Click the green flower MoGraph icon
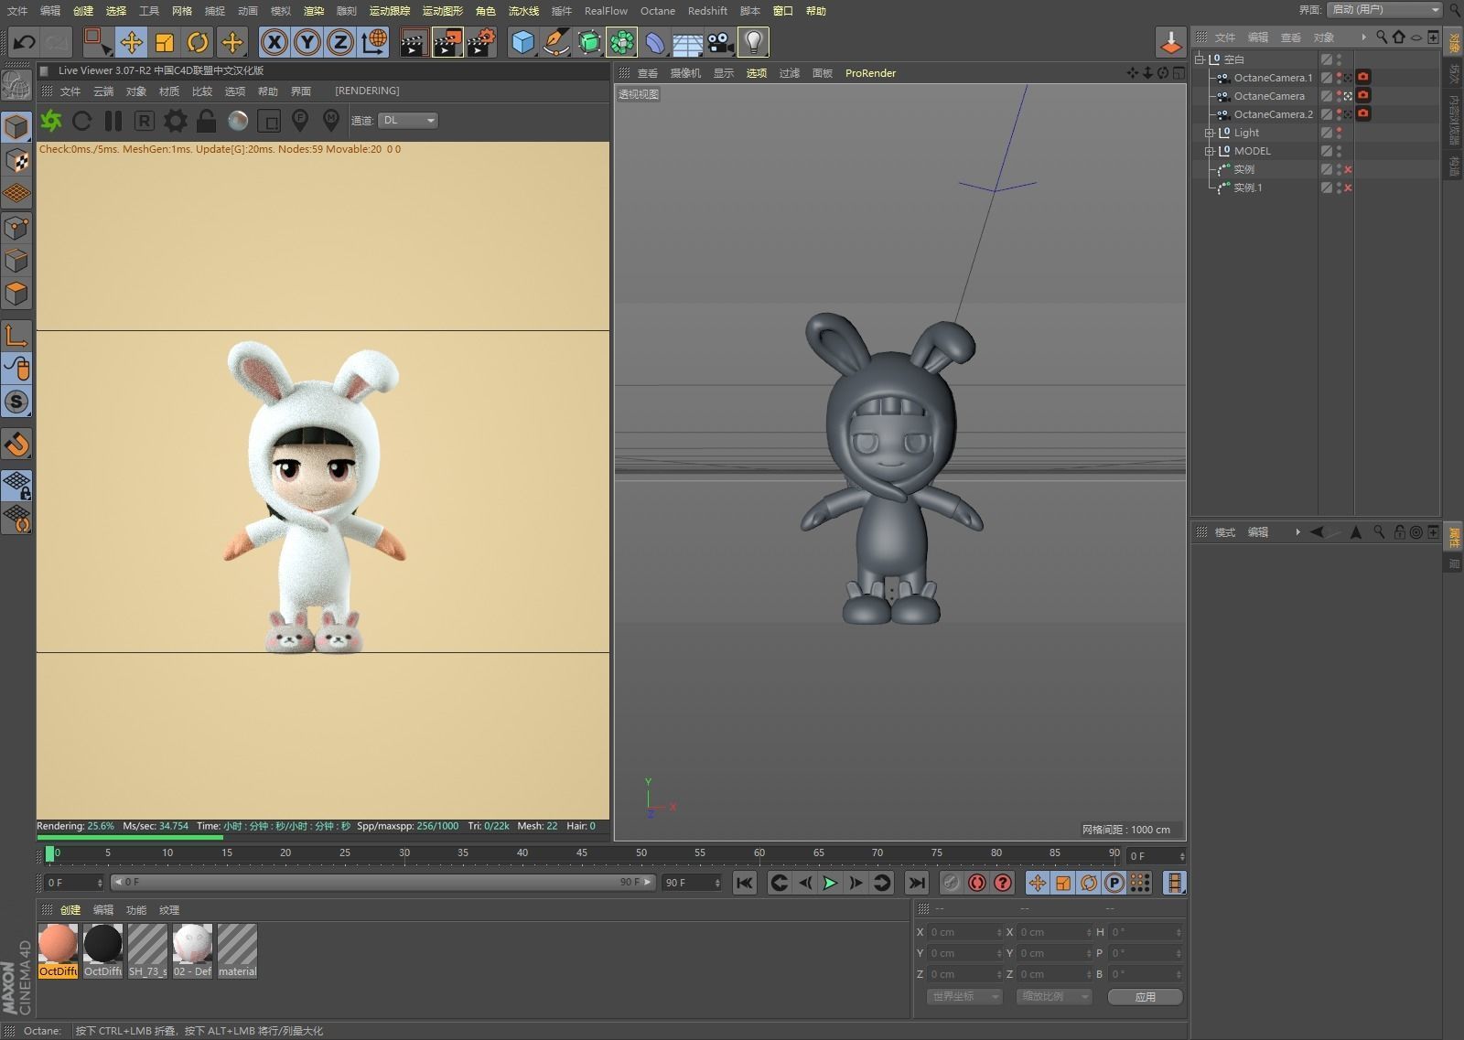This screenshot has width=1464, height=1040. click(x=622, y=42)
